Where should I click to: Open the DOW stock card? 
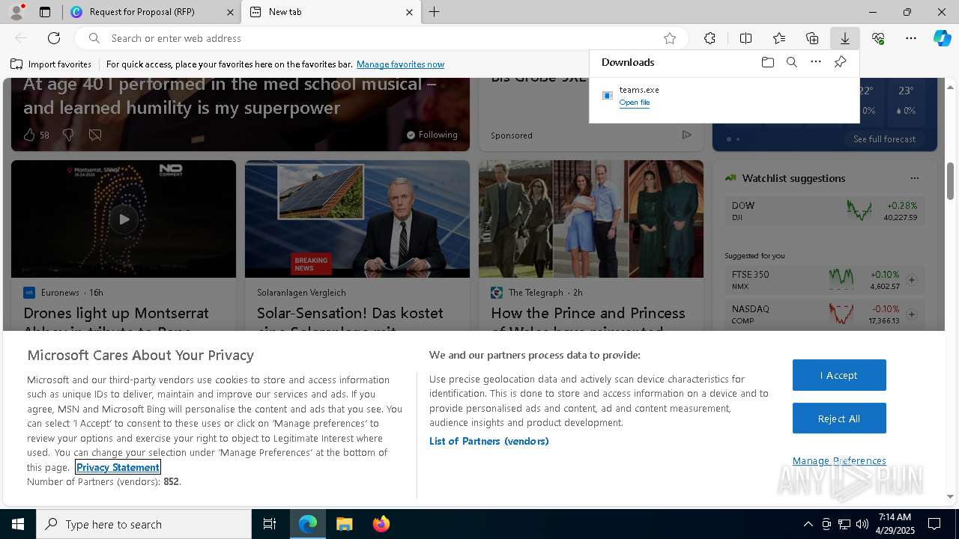coord(825,211)
